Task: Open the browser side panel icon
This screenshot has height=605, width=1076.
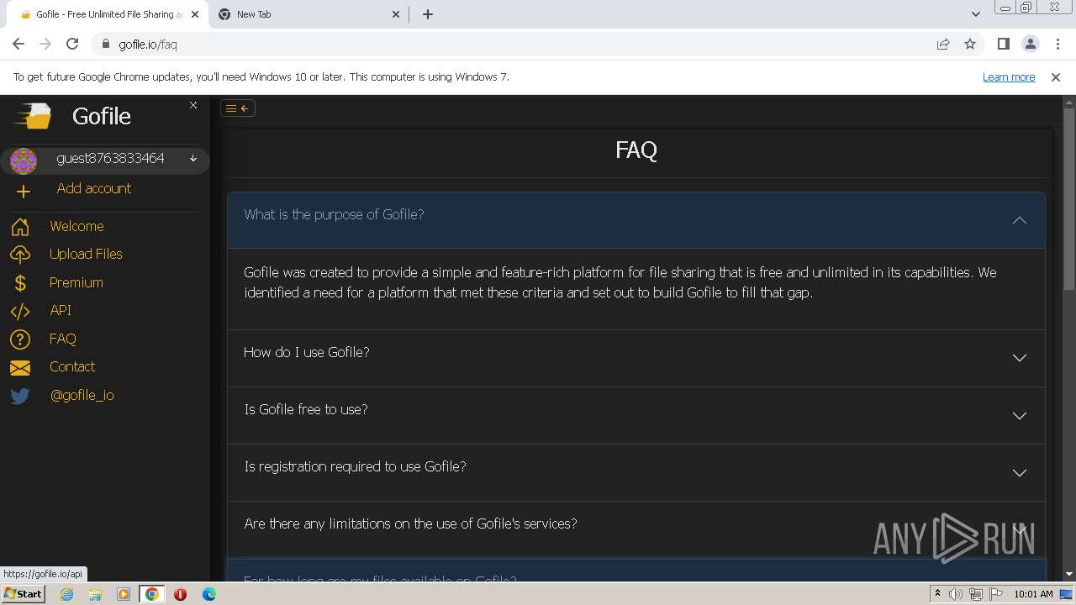Action: coord(1003,44)
